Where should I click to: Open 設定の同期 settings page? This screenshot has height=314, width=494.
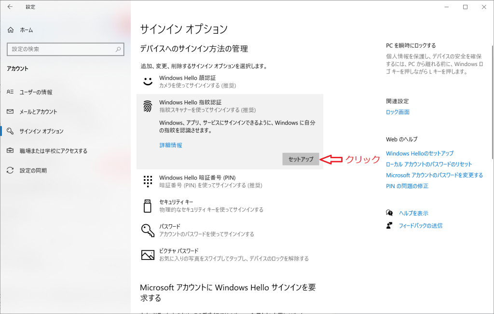point(65,170)
